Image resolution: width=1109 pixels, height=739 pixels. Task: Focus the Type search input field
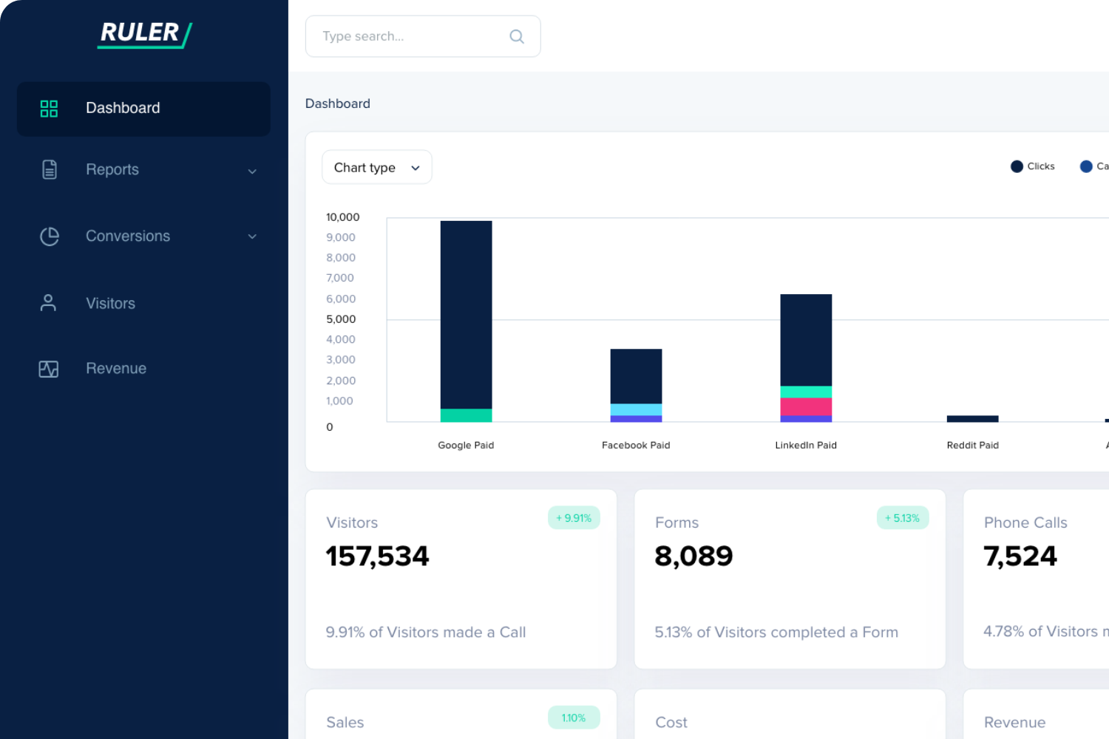(410, 36)
